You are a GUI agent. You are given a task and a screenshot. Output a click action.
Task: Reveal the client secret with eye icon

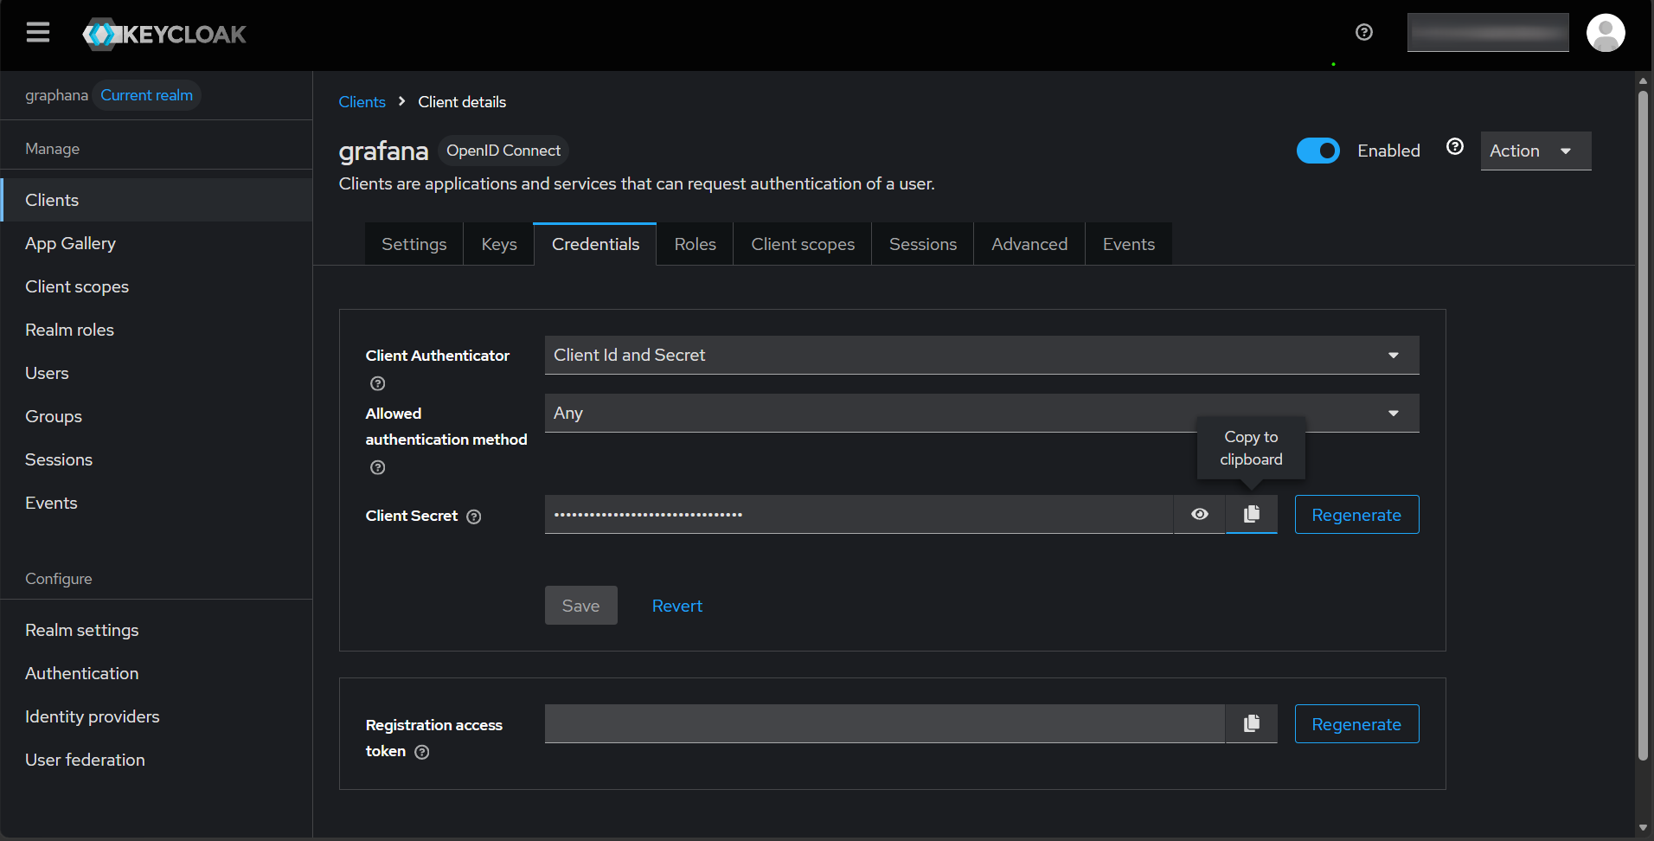point(1200,514)
